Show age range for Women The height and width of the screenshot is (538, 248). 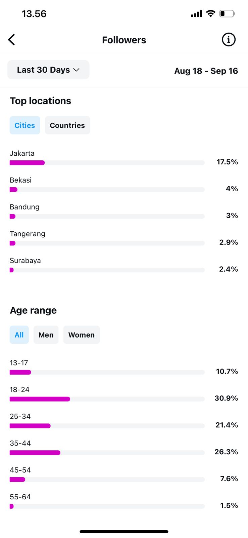[81, 335]
